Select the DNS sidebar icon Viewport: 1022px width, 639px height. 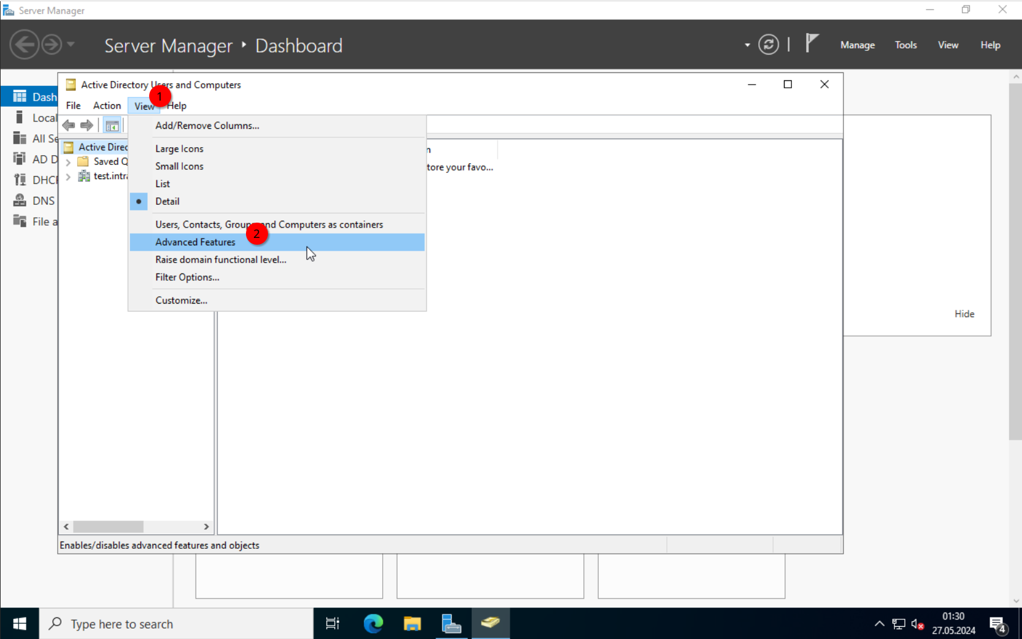tap(20, 201)
